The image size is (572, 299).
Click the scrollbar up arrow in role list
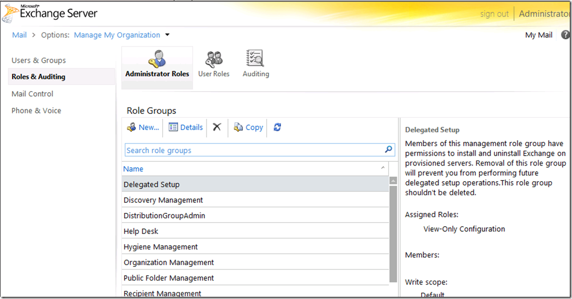pos(393,181)
